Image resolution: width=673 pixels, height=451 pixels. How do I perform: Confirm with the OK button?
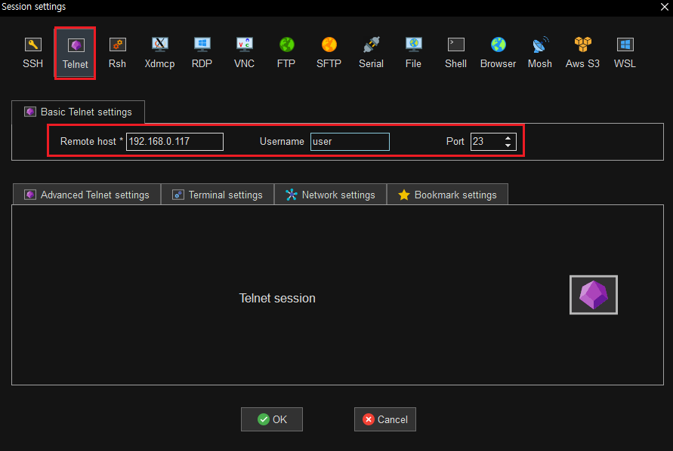pyautogui.click(x=272, y=419)
